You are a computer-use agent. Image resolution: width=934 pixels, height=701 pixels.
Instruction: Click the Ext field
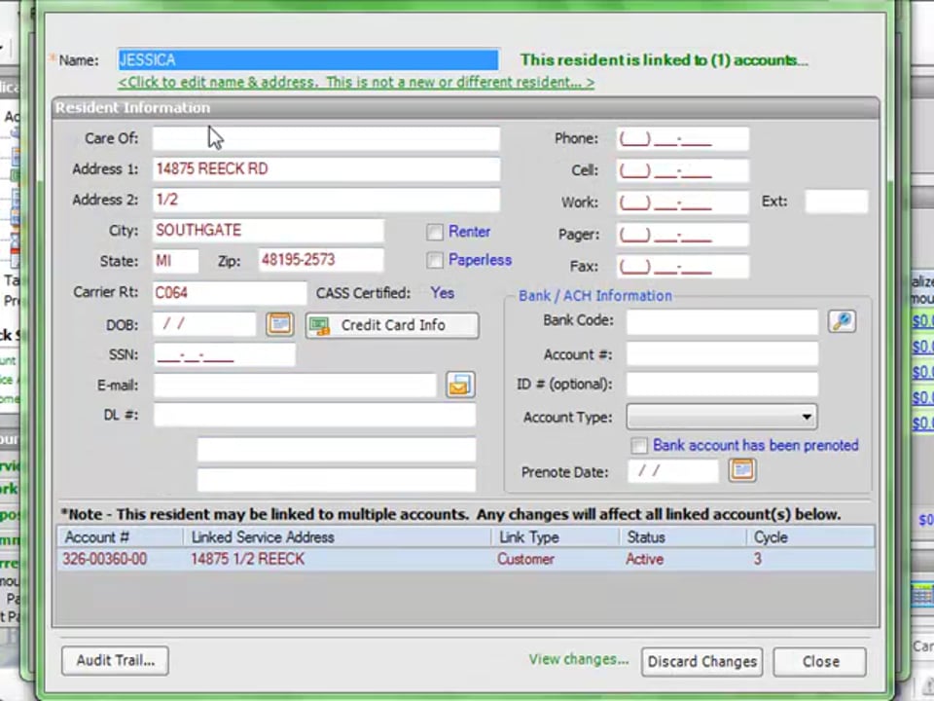point(837,202)
